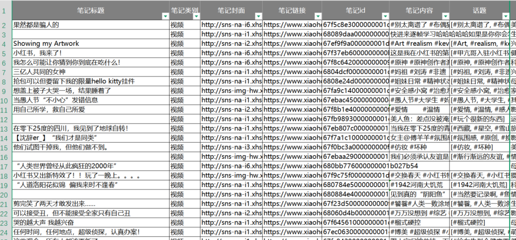Select the title cell '小红书，我来了！'

[90, 53]
